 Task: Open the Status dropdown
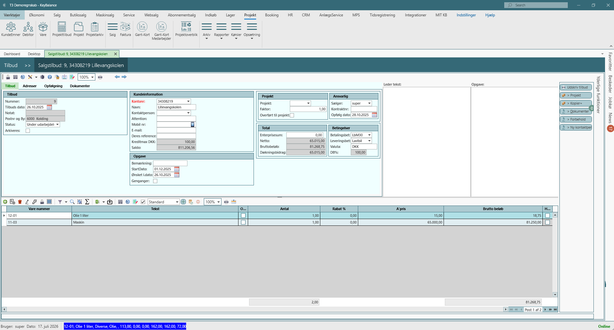coord(57,124)
